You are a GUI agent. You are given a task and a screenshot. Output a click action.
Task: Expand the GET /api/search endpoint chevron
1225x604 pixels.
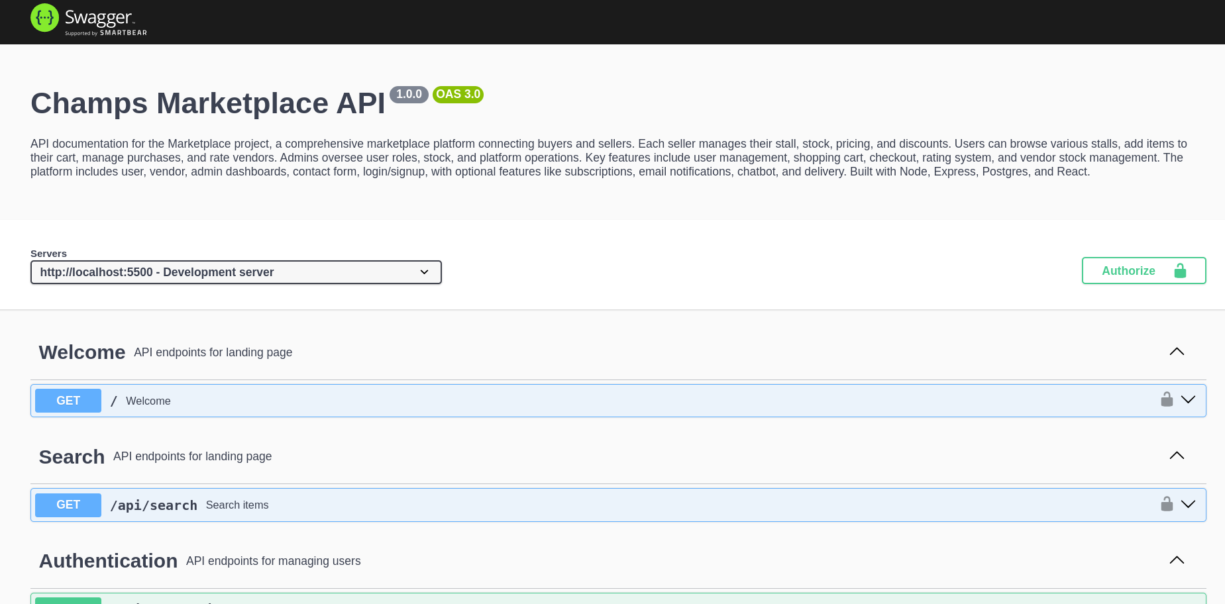(x=1188, y=505)
